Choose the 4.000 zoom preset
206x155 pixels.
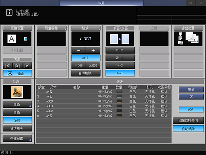coord(78,66)
